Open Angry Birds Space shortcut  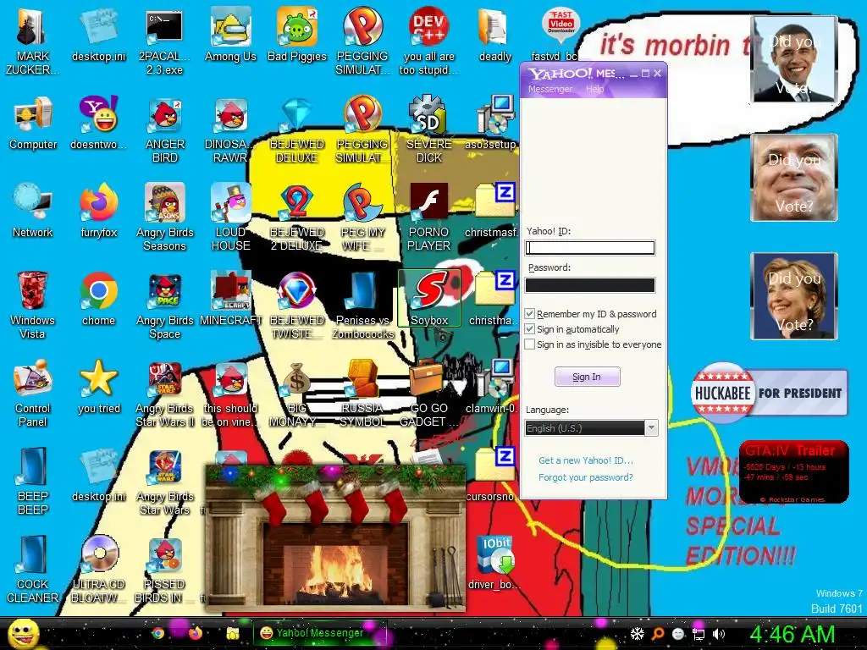[165, 306]
